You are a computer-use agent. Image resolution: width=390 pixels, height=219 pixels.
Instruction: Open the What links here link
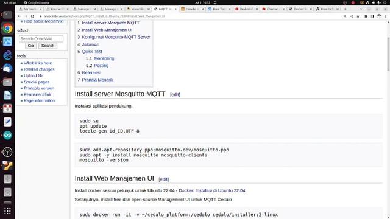pyautogui.click(x=38, y=63)
